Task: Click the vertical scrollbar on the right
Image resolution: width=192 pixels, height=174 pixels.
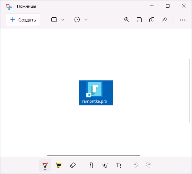Action: coord(190,90)
